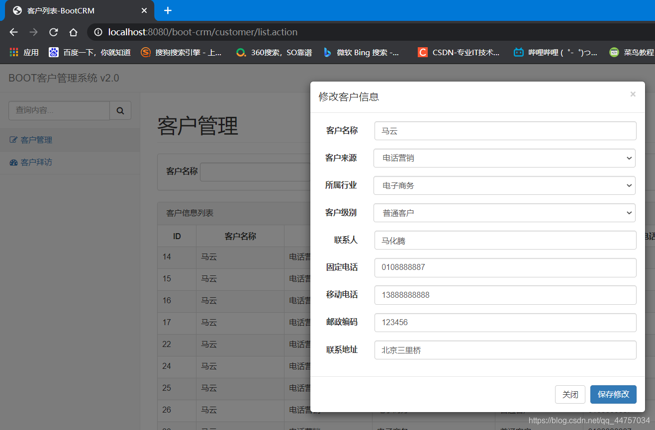The height and width of the screenshot is (430, 655).
Task: Reload the page with refresh icon
Action: pyautogui.click(x=53, y=32)
